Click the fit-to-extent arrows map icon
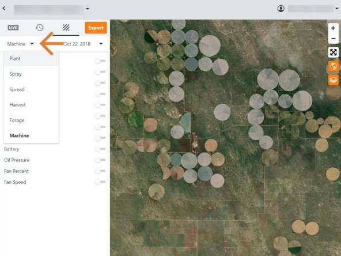 click(333, 52)
